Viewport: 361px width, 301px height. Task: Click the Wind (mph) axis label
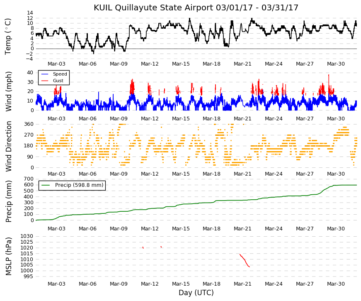point(8,92)
